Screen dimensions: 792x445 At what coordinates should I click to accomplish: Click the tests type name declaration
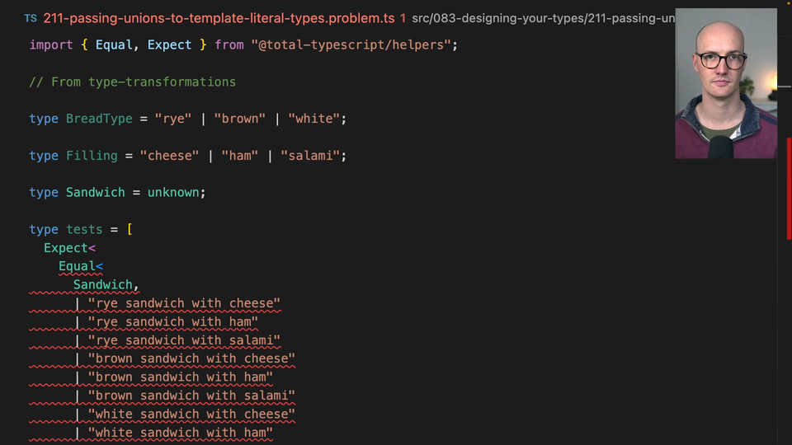(x=84, y=229)
